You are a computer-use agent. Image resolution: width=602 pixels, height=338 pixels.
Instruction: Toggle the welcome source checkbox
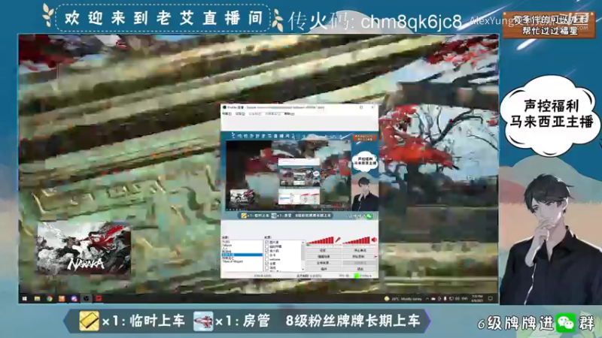coord(267,259)
